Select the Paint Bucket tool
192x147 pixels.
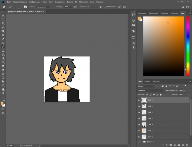point(3,62)
